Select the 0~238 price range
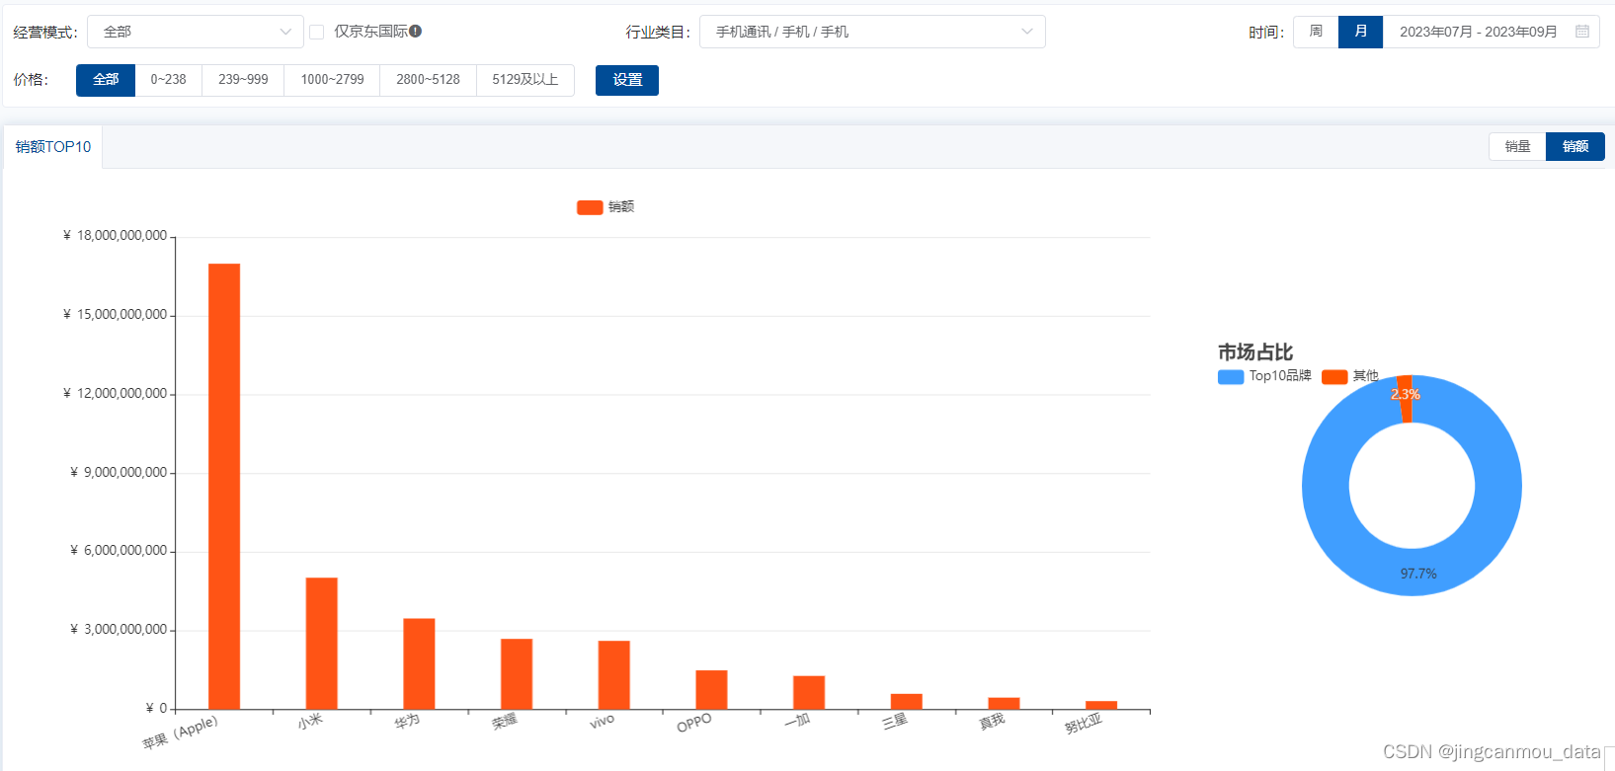Viewport: 1615px width, 771px height. [169, 80]
